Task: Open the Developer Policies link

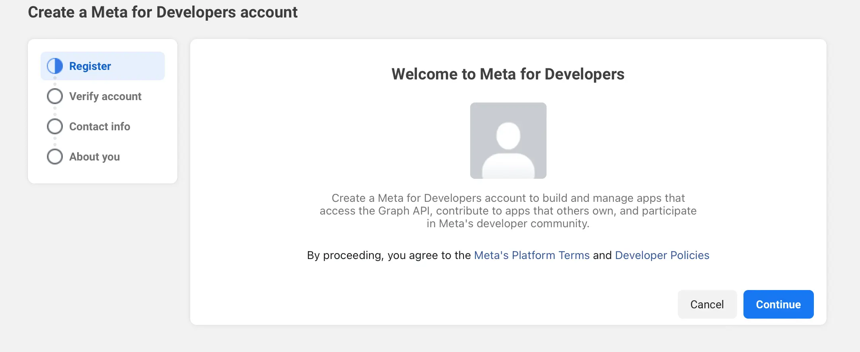Action: [x=662, y=255]
